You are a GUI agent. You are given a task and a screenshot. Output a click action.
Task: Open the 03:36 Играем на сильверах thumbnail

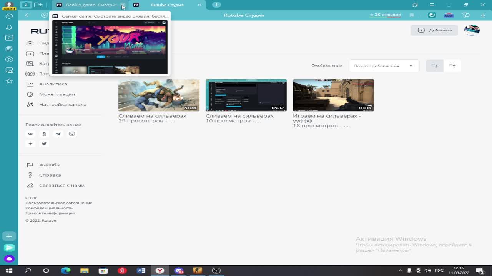click(333, 95)
